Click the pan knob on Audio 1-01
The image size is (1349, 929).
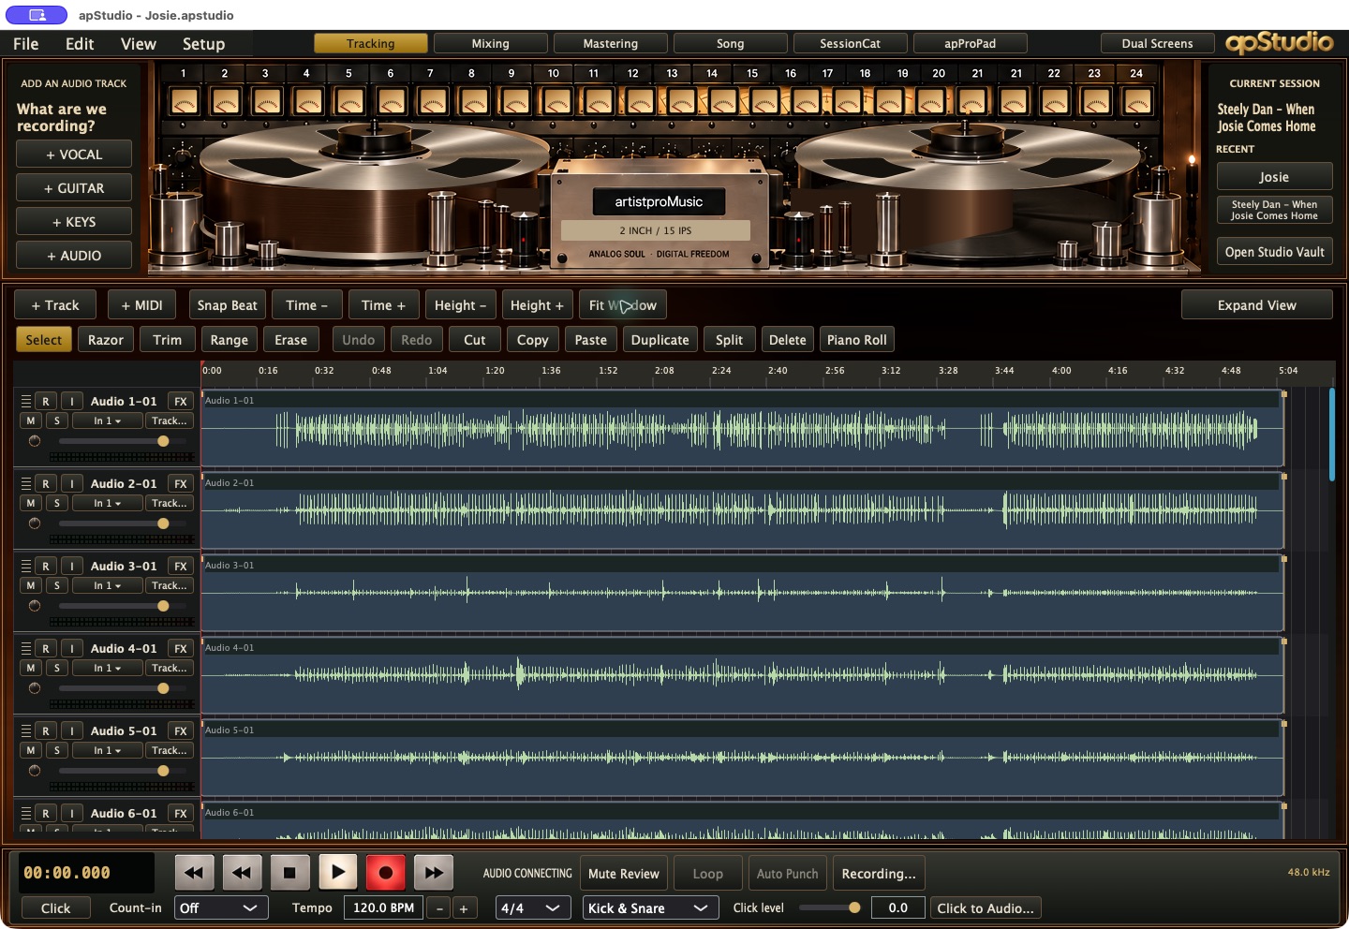(x=35, y=441)
